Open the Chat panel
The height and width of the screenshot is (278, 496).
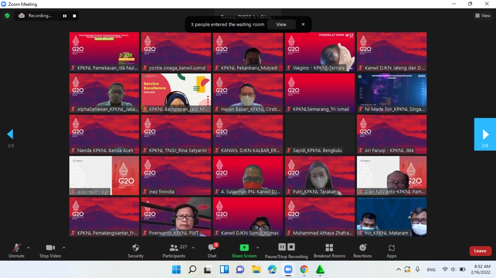pos(212,250)
